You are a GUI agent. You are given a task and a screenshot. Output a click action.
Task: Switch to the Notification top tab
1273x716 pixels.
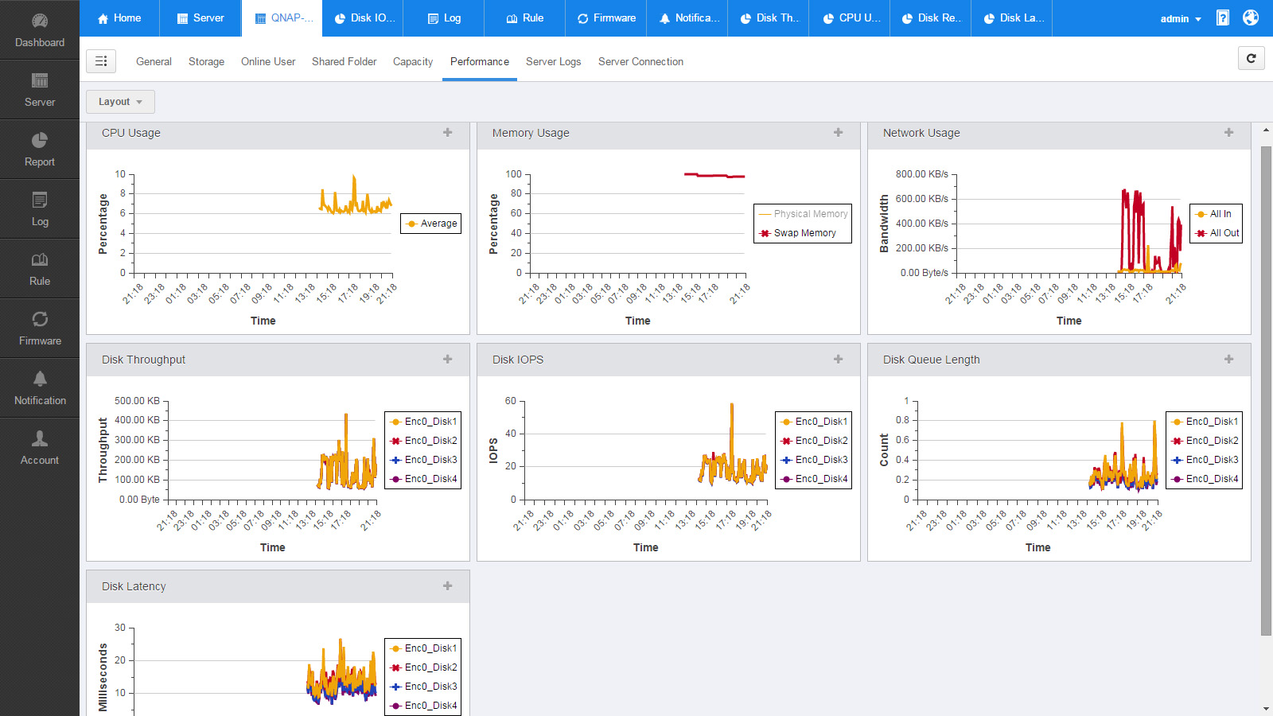687,18
